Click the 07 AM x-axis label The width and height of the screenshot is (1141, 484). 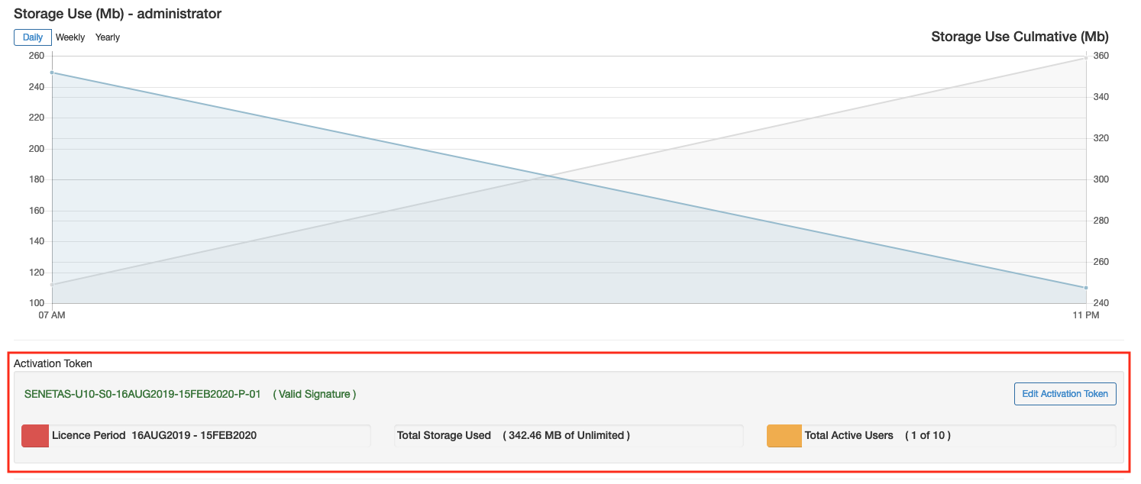pyautogui.click(x=52, y=315)
